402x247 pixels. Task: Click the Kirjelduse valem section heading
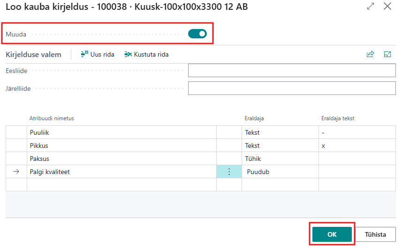[x=33, y=54]
